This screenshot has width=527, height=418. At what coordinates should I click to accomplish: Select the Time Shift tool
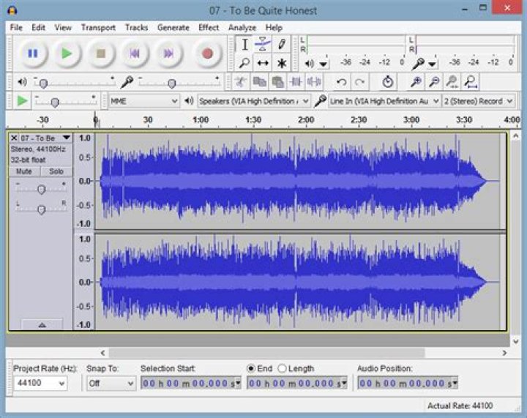(263, 63)
